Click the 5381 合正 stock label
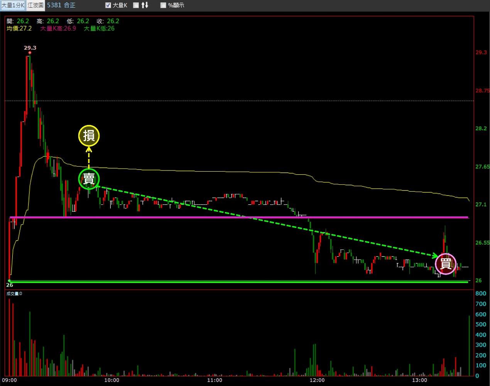The image size is (490, 386). pyautogui.click(x=61, y=5)
